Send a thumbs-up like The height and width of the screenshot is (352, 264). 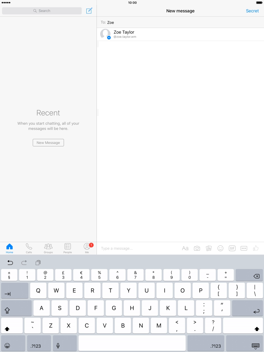pyautogui.click(x=256, y=248)
